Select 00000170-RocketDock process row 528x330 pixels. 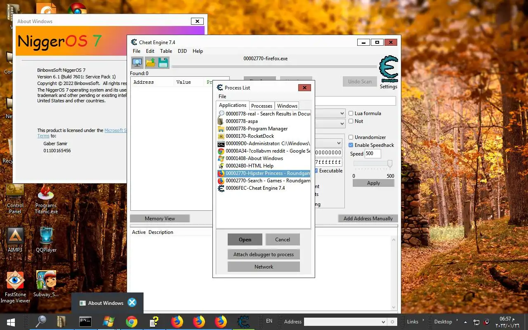[263, 136]
